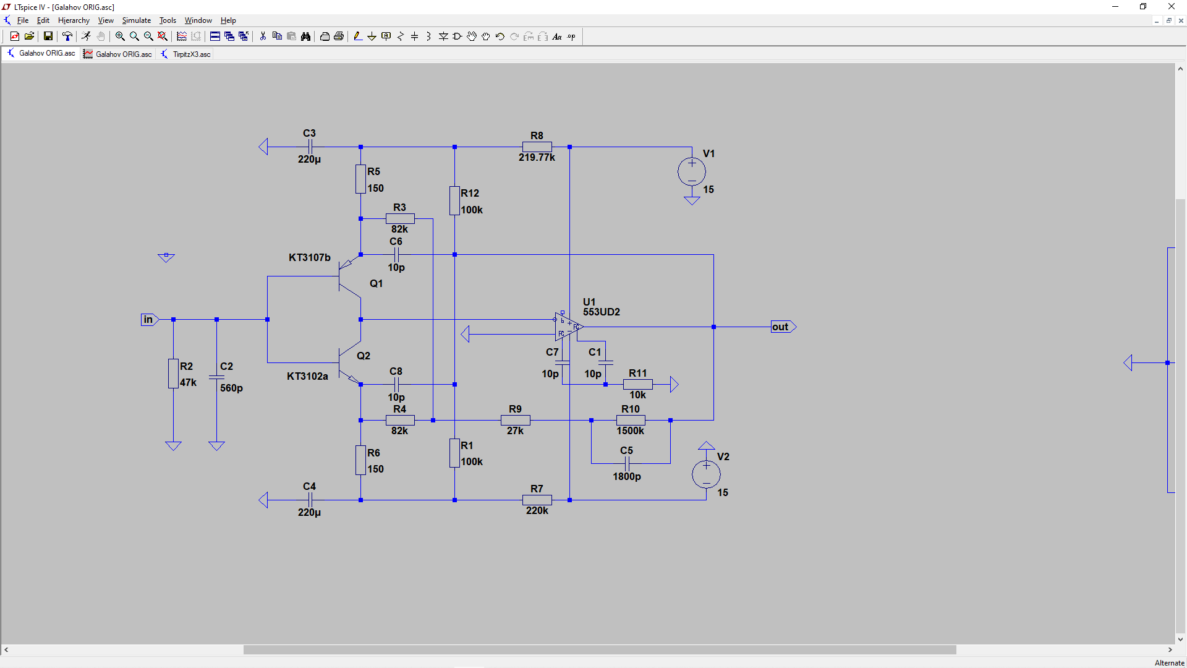Click the Undo arrow icon
Viewport: 1187px width, 668px height.
[x=500, y=36]
